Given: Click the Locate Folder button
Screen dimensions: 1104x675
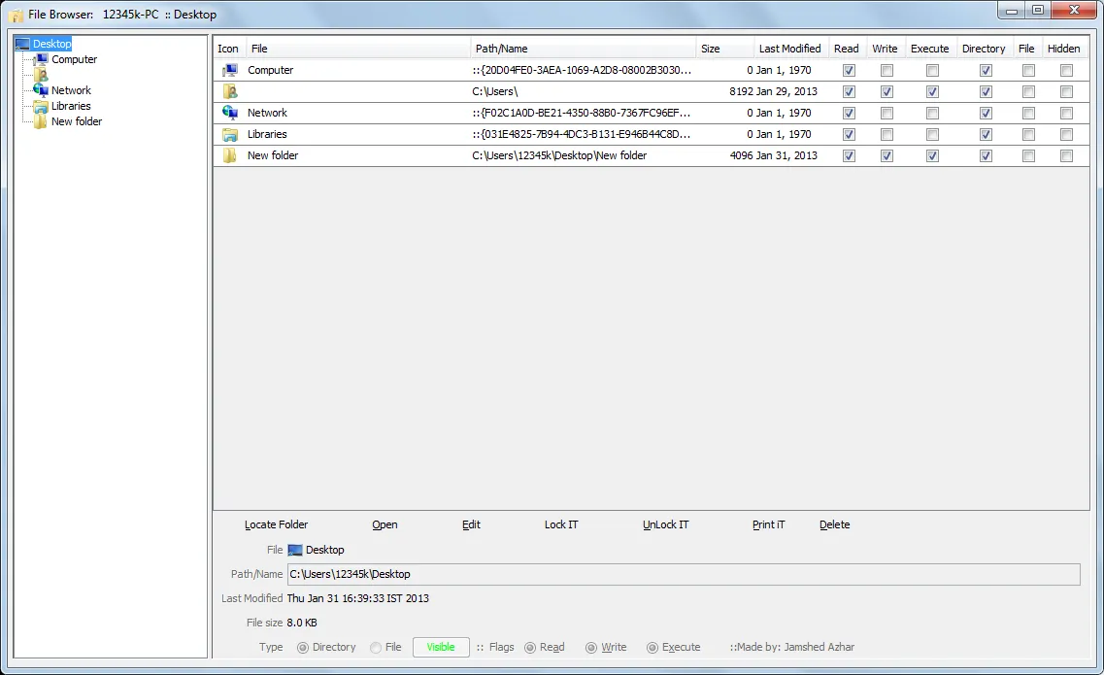Looking at the screenshot, I should (276, 524).
